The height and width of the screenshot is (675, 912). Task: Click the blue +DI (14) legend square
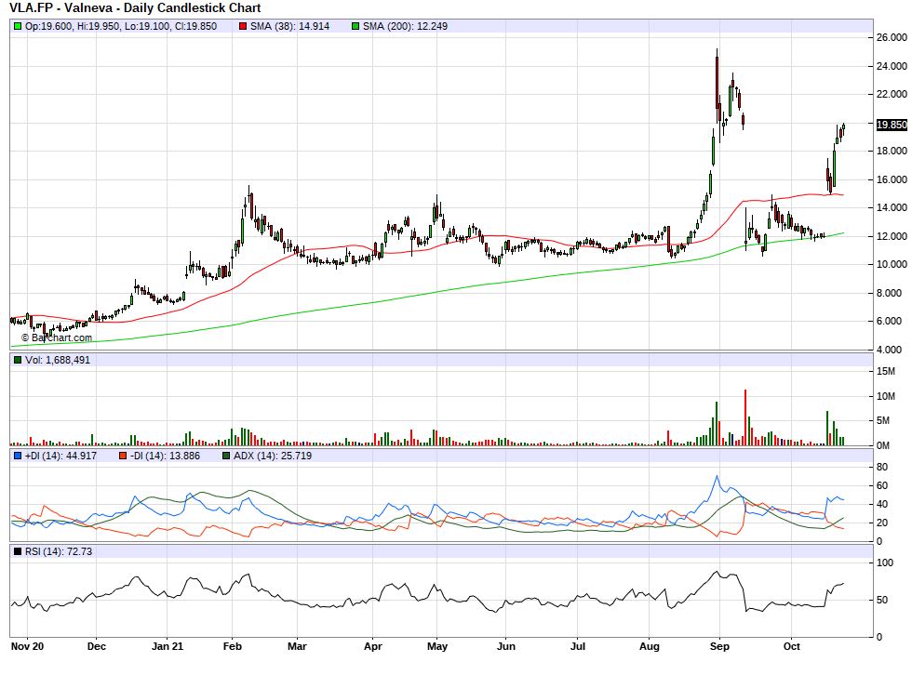[18, 456]
